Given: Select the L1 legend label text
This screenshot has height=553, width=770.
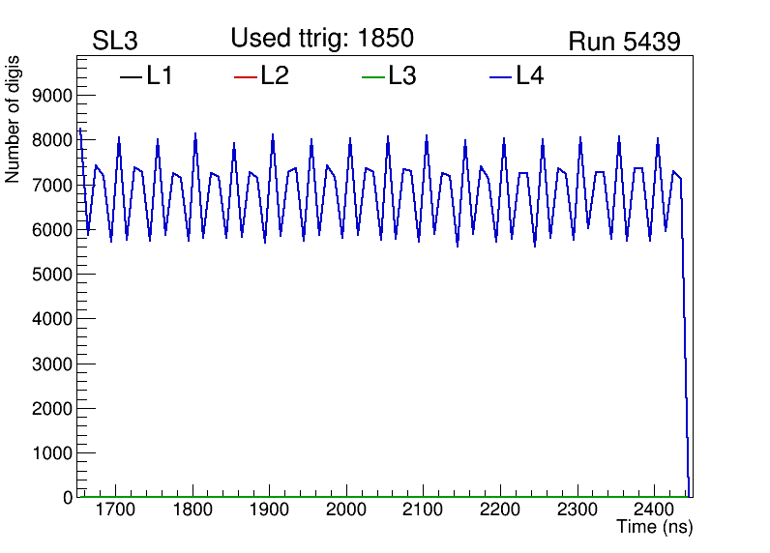Looking at the screenshot, I should [x=160, y=76].
